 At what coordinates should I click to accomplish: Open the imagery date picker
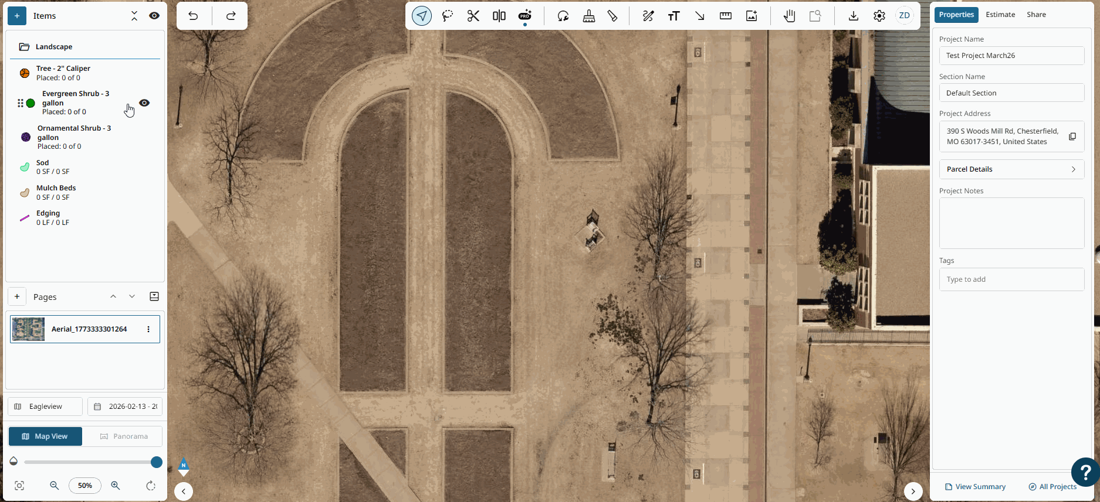(125, 407)
